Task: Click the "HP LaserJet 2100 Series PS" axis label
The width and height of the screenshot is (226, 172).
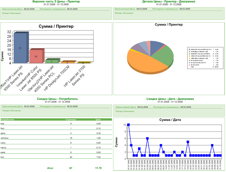Action: pos(75,76)
